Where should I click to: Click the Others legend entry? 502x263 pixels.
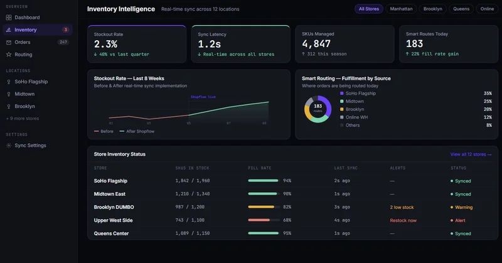(x=350, y=126)
